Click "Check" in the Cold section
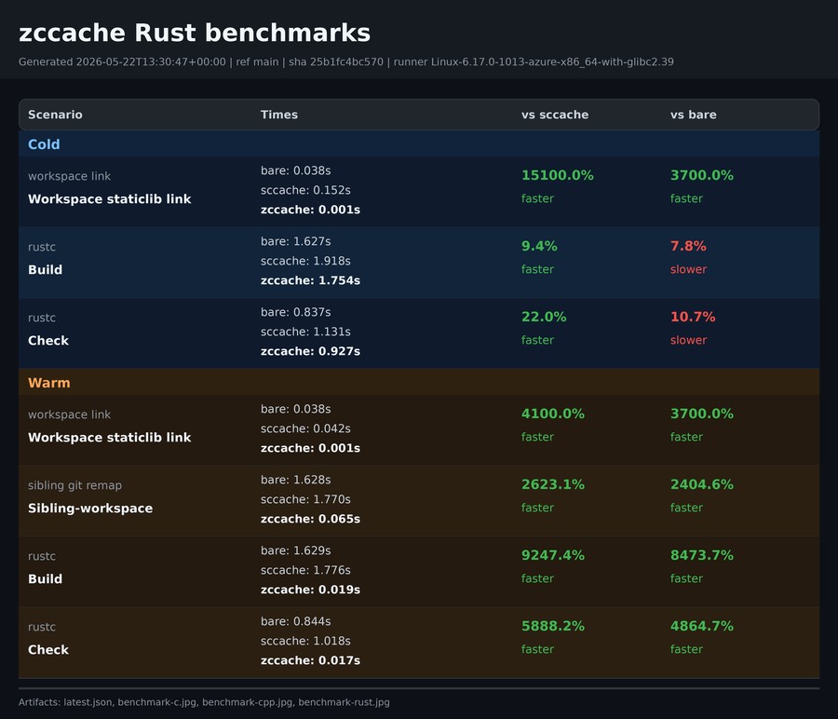 pyautogui.click(x=48, y=341)
